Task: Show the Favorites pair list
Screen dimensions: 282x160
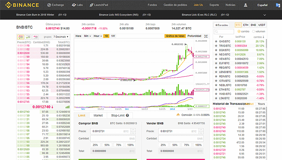Action: (222, 25)
